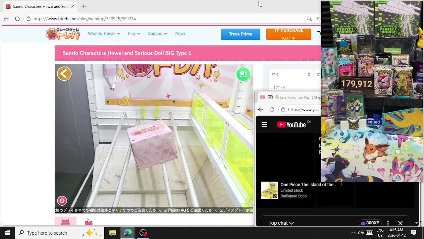Expand the What is Treva? menu

[104, 34]
